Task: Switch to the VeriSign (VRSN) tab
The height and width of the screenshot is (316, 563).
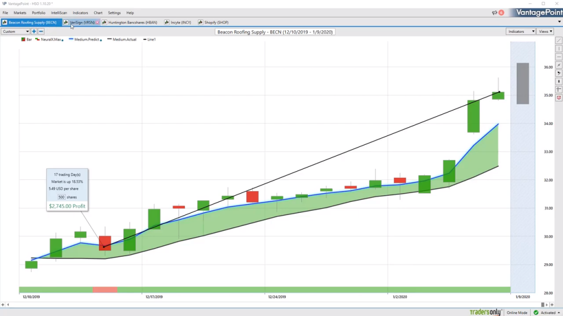Action: (82, 22)
